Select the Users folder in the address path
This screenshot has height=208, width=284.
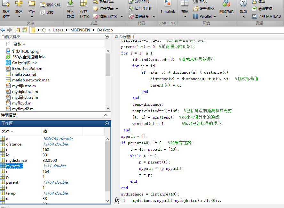pos(58,30)
